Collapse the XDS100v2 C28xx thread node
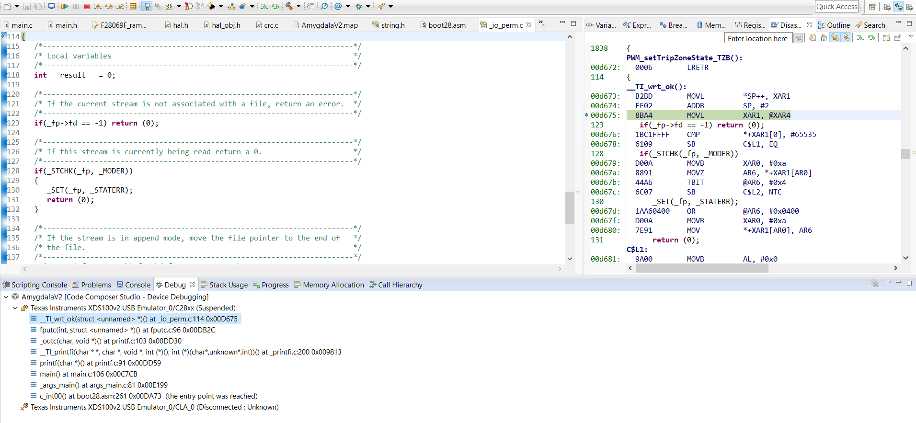The image size is (916, 423). coord(15,308)
